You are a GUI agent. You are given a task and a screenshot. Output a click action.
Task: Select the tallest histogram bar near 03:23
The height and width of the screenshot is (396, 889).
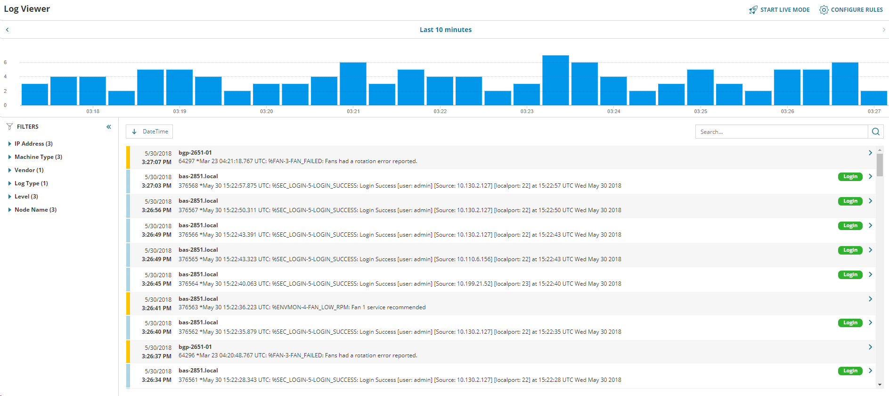coord(556,80)
